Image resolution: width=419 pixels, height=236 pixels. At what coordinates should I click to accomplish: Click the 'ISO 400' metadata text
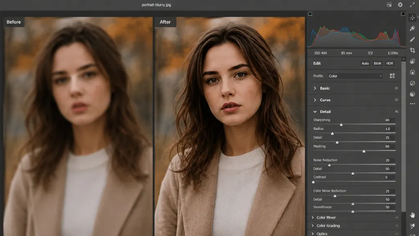point(320,53)
